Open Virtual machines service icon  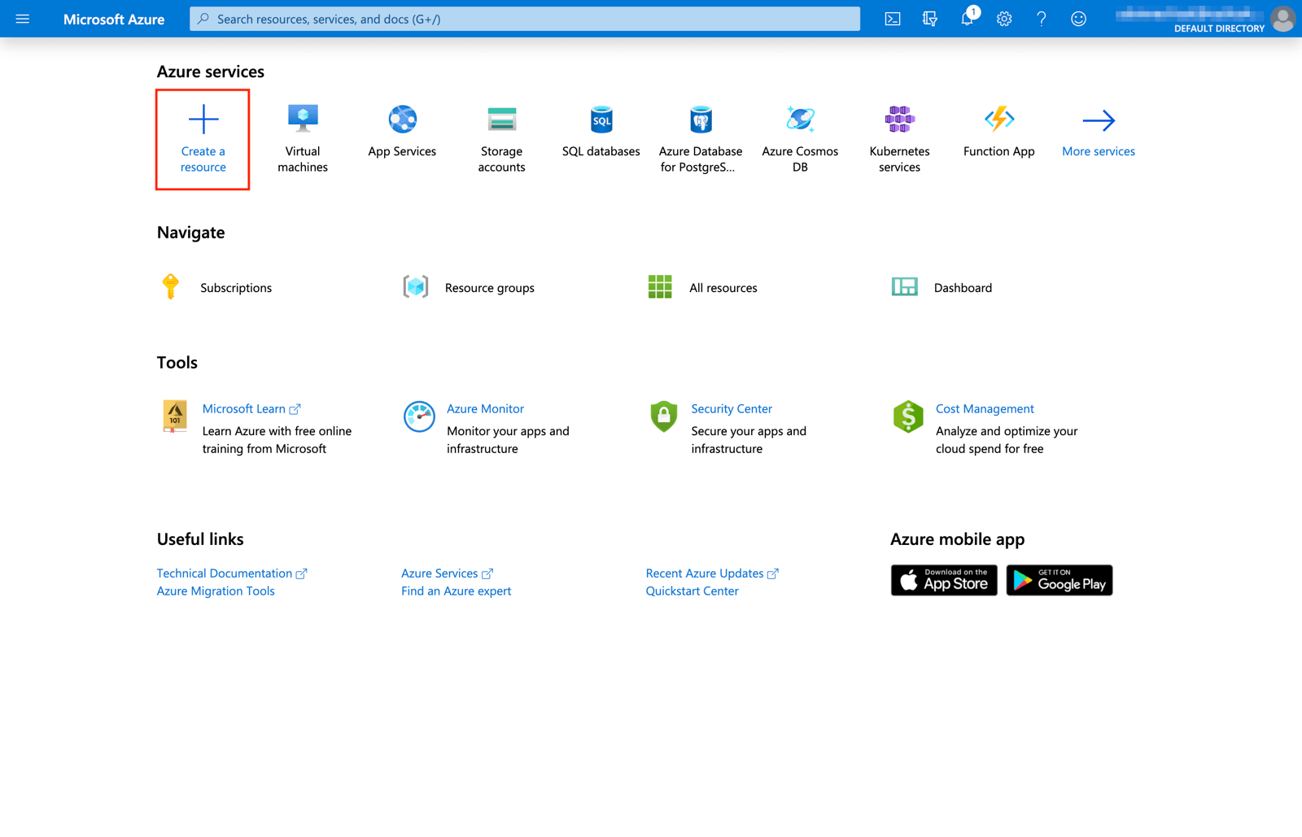pos(303,119)
